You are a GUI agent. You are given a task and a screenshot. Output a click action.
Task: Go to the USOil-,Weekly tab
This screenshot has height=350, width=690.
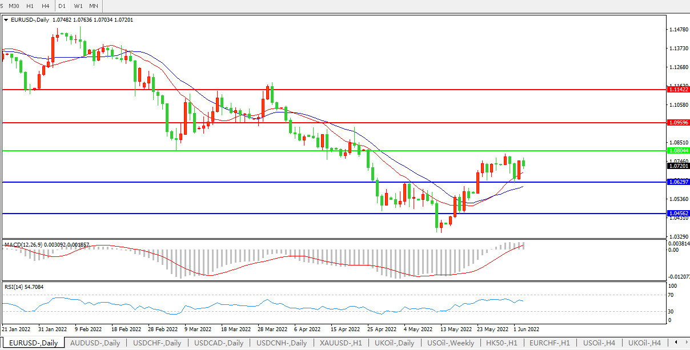(450, 343)
